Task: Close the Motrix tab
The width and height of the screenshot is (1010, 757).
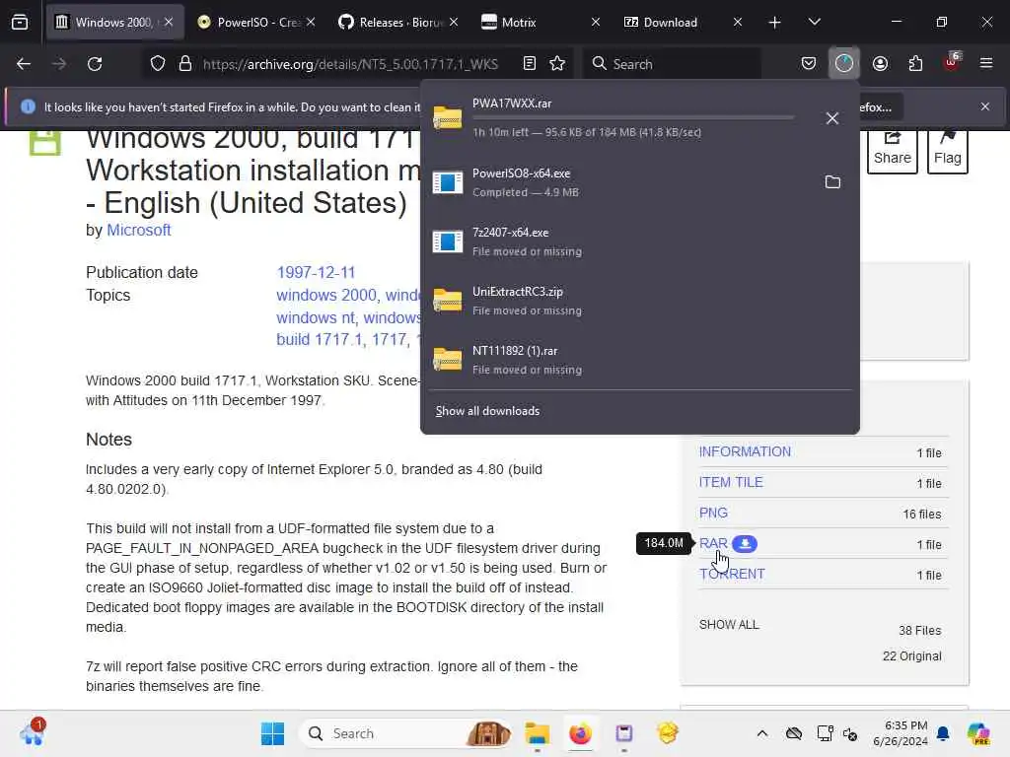Action: 596,23
